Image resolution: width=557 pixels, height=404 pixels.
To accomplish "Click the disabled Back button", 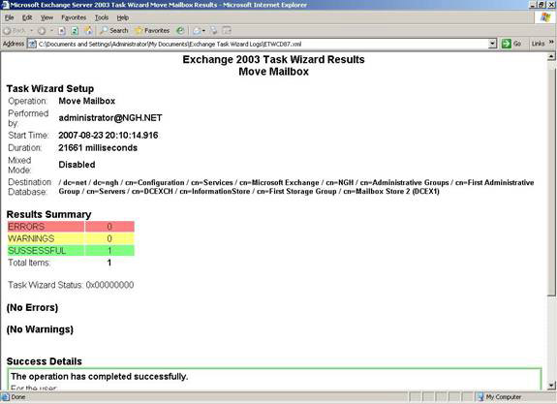I will click(x=15, y=31).
